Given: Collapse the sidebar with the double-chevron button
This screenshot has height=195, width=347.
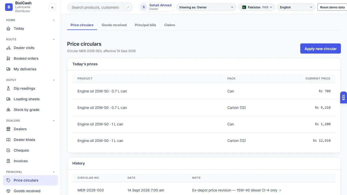Looking at the screenshot, I should tap(52, 7).
